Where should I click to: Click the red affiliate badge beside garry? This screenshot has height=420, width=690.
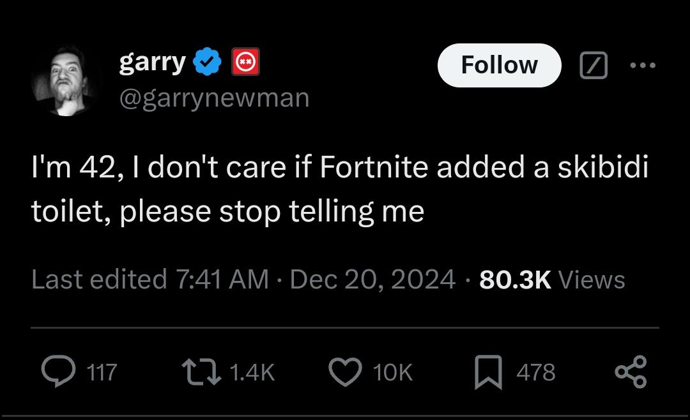(x=246, y=63)
